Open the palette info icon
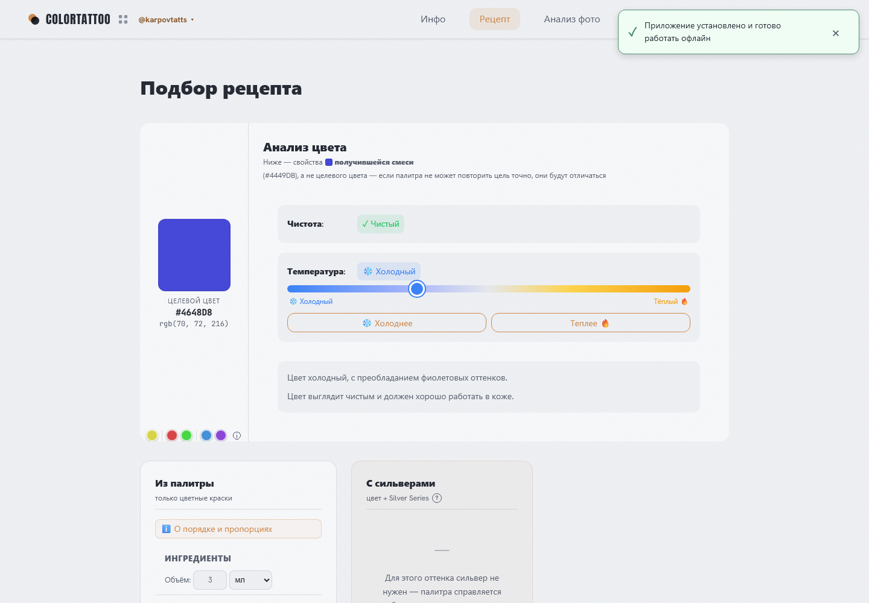 237,435
